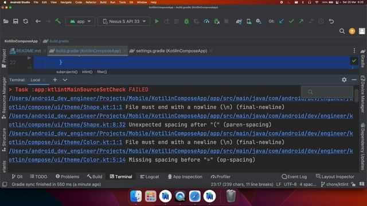The width and height of the screenshot is (367, 206).
Task: Open Nexus S API 33 device dropdown
Action: [x=124, y=22]
